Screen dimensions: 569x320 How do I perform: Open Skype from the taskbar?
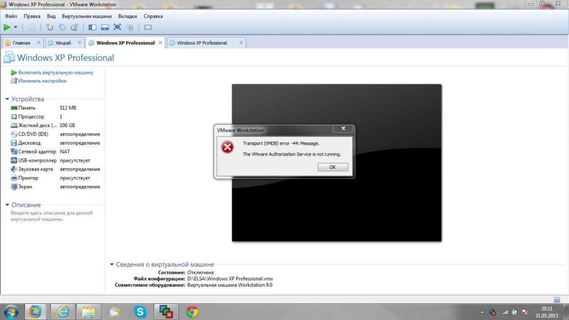coord(140,311)
